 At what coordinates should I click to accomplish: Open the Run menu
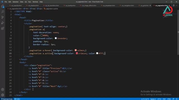30,2
